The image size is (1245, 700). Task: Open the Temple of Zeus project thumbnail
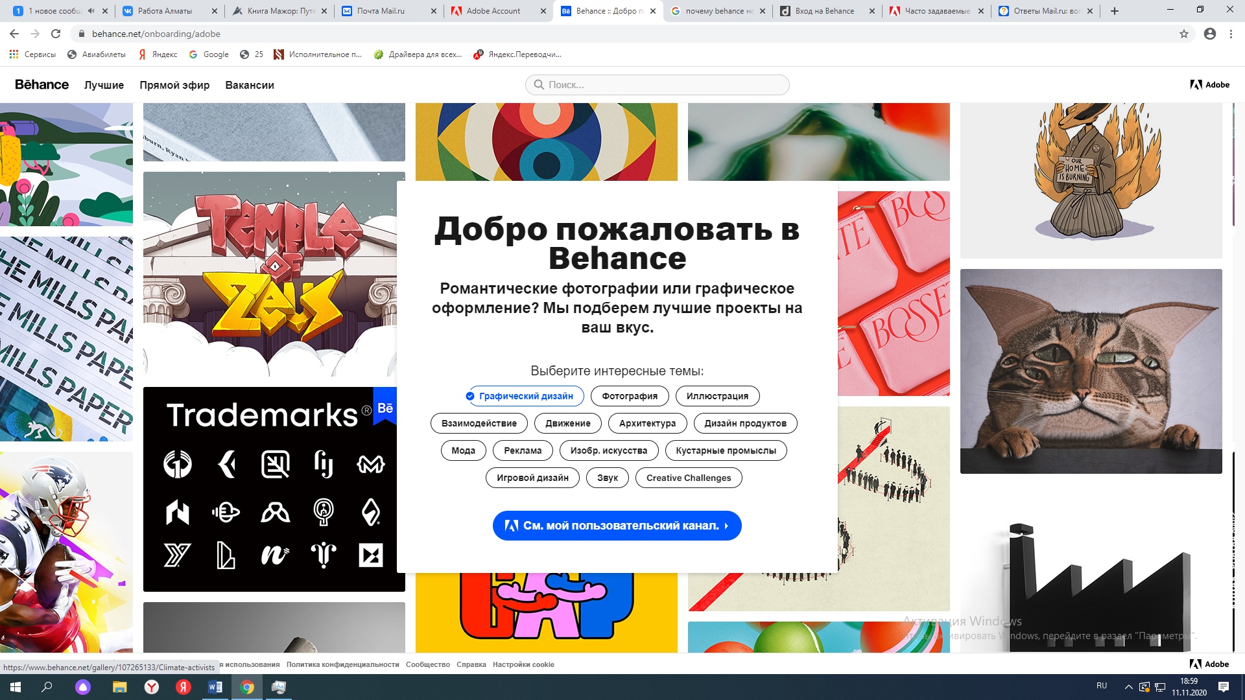click(x=270, y=274)
